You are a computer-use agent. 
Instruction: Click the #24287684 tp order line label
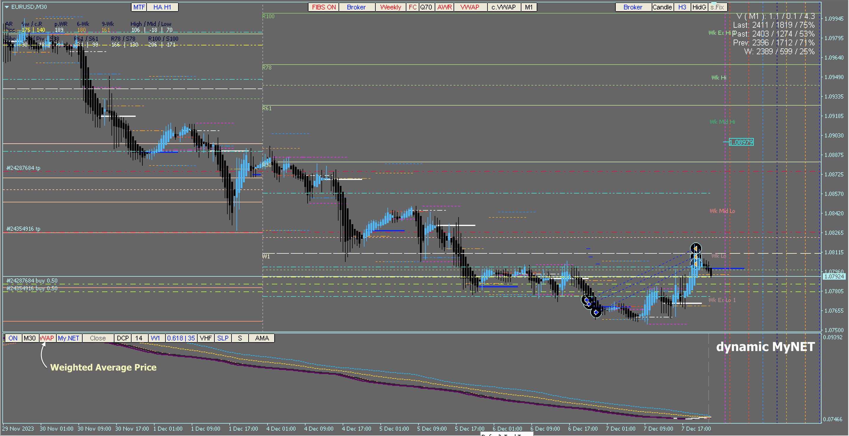23,168
